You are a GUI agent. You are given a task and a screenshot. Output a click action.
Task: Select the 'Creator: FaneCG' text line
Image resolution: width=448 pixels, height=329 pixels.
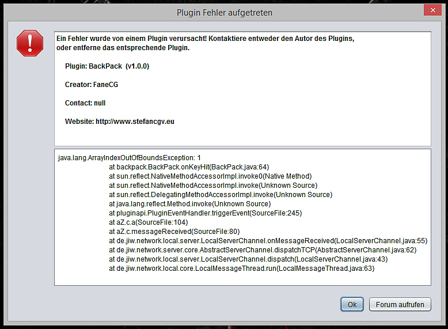click(x=92, y=85)
